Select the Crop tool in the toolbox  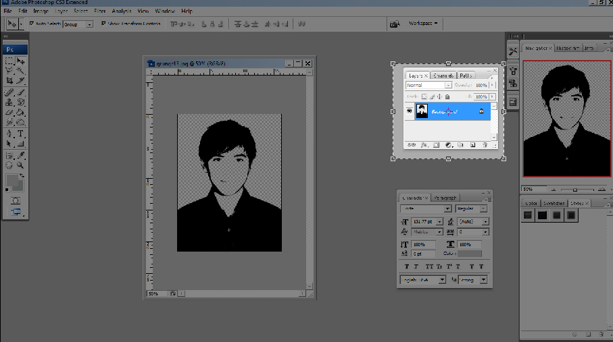[x=9, y=80]
